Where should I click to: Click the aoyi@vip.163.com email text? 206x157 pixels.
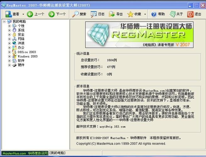tap(113, 127)
